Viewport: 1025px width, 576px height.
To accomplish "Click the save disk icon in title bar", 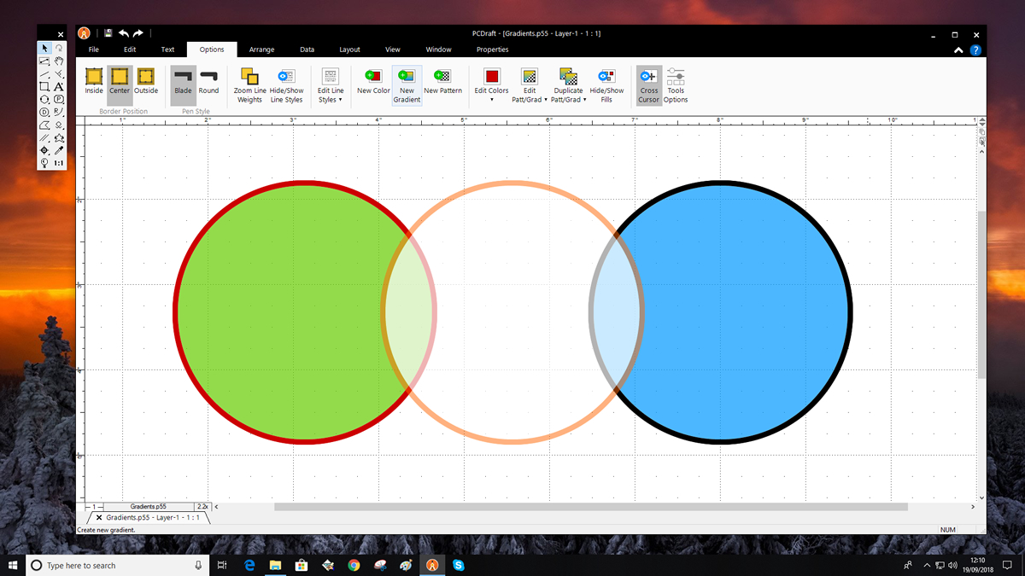I will tap(108, 33).
